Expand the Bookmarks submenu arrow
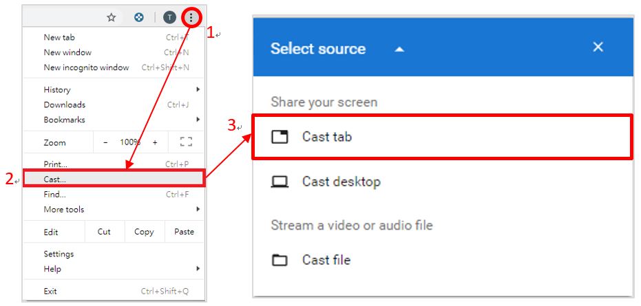The image size is (641, 306). tap(198, 120)
